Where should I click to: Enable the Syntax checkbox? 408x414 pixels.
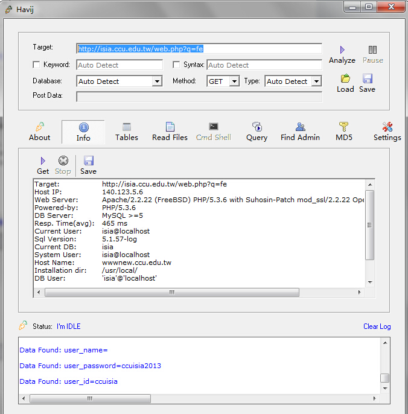(x=176, y=65)
